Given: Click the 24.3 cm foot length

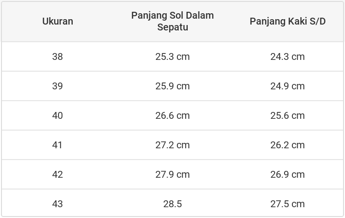Looking at the screenshot, I should tap(287, 56).
